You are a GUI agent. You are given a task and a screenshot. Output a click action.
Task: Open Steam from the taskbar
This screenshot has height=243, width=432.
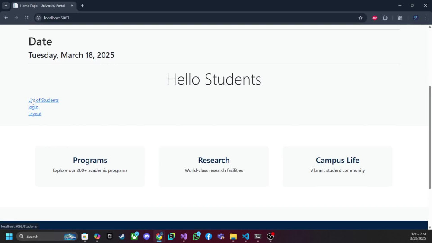point(122,237)
